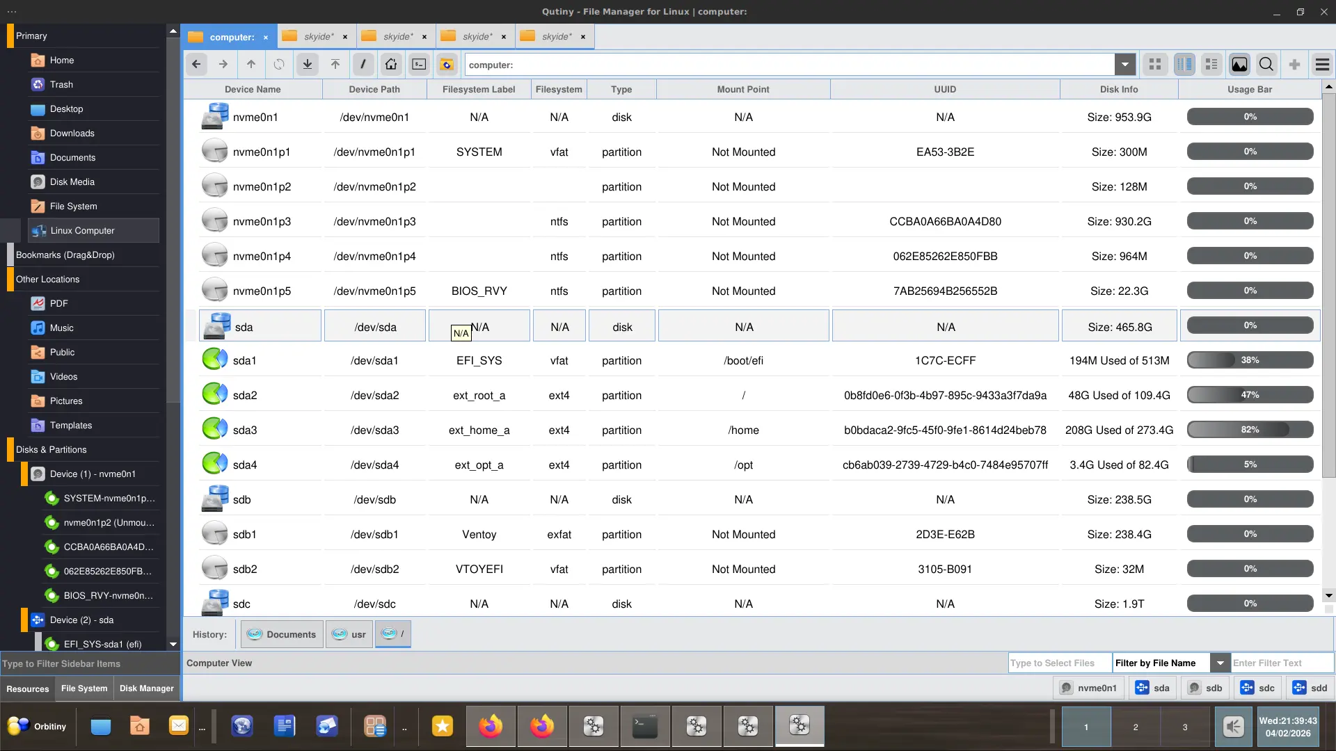Switch to the second skyide tab

[397, 37]
